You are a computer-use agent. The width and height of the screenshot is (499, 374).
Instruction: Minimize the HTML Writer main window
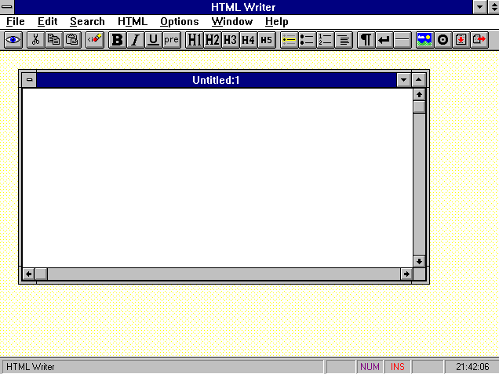(x=479, y=7)
